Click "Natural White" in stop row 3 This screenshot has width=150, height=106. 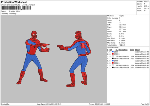click(123, 56)
